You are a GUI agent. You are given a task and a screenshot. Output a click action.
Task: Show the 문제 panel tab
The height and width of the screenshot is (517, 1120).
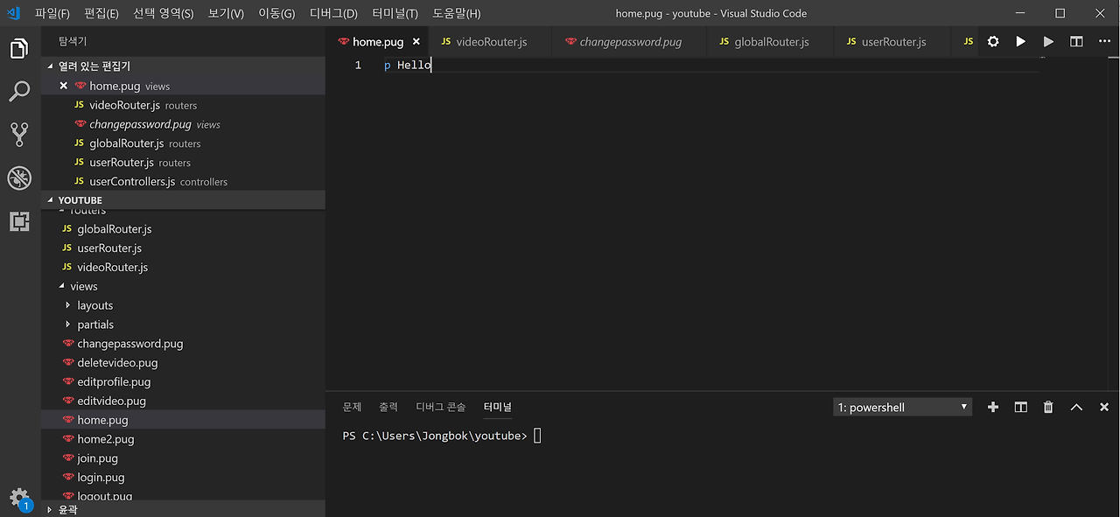coord(352,407)
